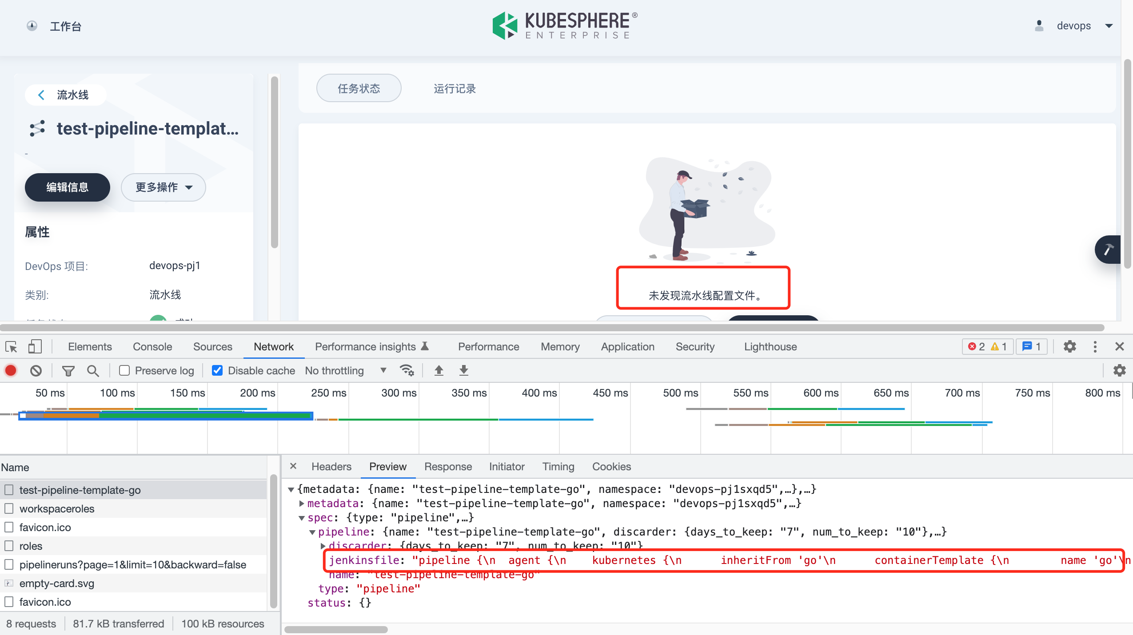Screen dimensions: 1133x635
Task: Switch to the Response tab
Action: (447, 467)
